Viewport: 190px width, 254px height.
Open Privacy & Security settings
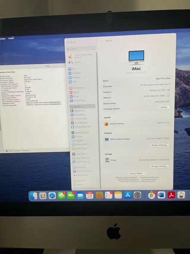click(x=81, y=127)
